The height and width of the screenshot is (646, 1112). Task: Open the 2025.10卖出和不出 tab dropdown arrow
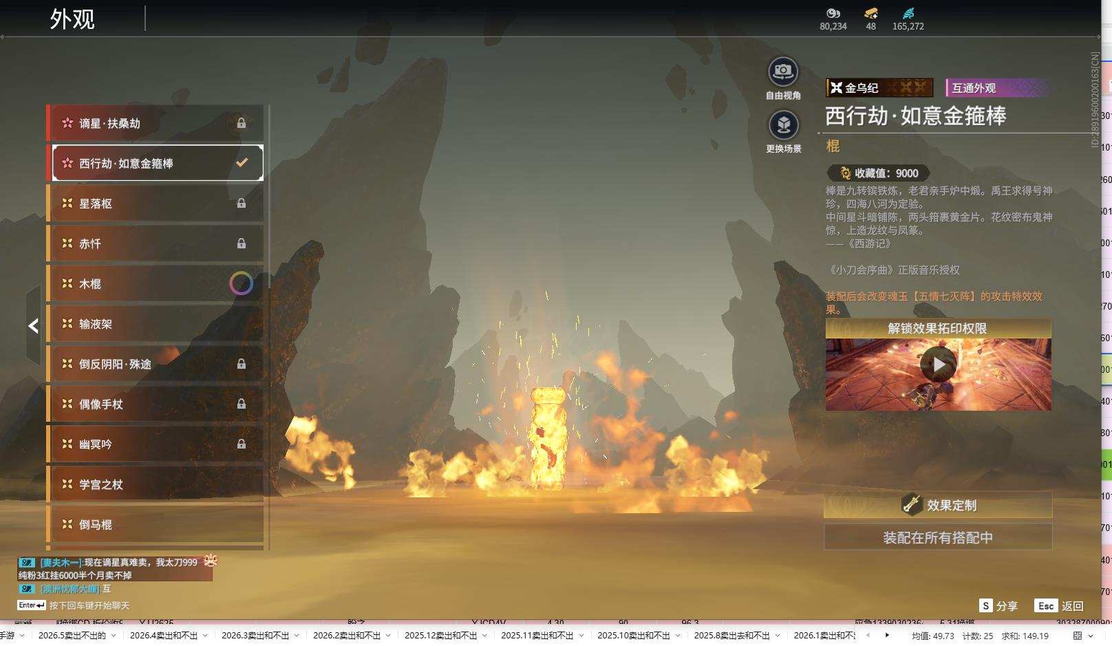tap(677, 635)
